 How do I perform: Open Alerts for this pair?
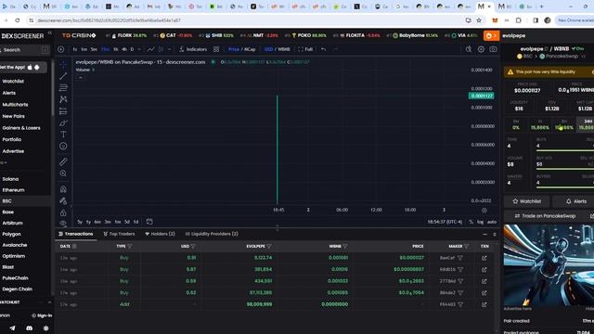(575, 201)
